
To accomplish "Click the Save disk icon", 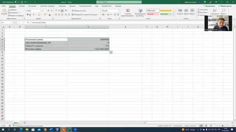I will point(22,2).
